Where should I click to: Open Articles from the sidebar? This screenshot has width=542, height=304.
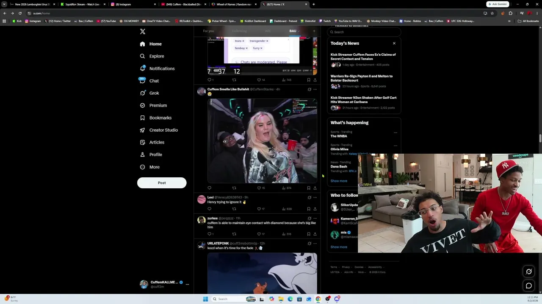(152, 142)
